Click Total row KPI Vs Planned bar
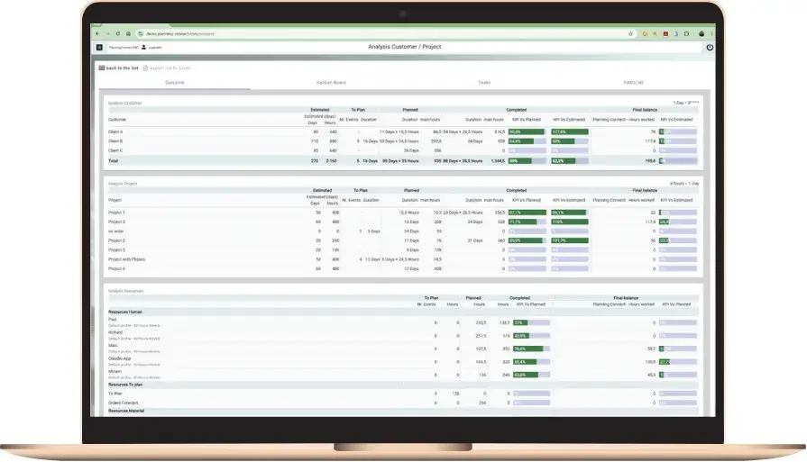The width and height of the screenshot is (807, 462). pyautogui.click(x=527, y=161)
